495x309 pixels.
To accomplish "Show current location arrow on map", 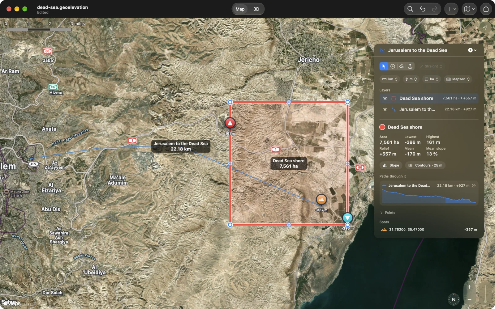I will pyautogui.click(x=485, y=28).
